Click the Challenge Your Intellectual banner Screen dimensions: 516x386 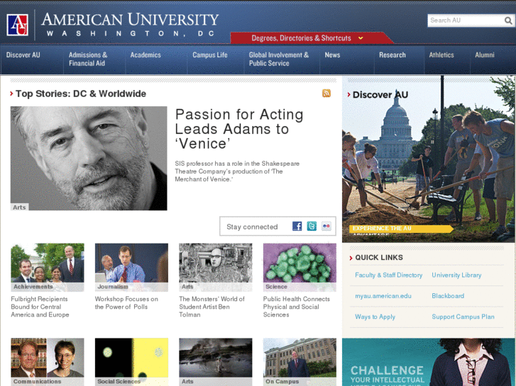click(x=429, y=362)
